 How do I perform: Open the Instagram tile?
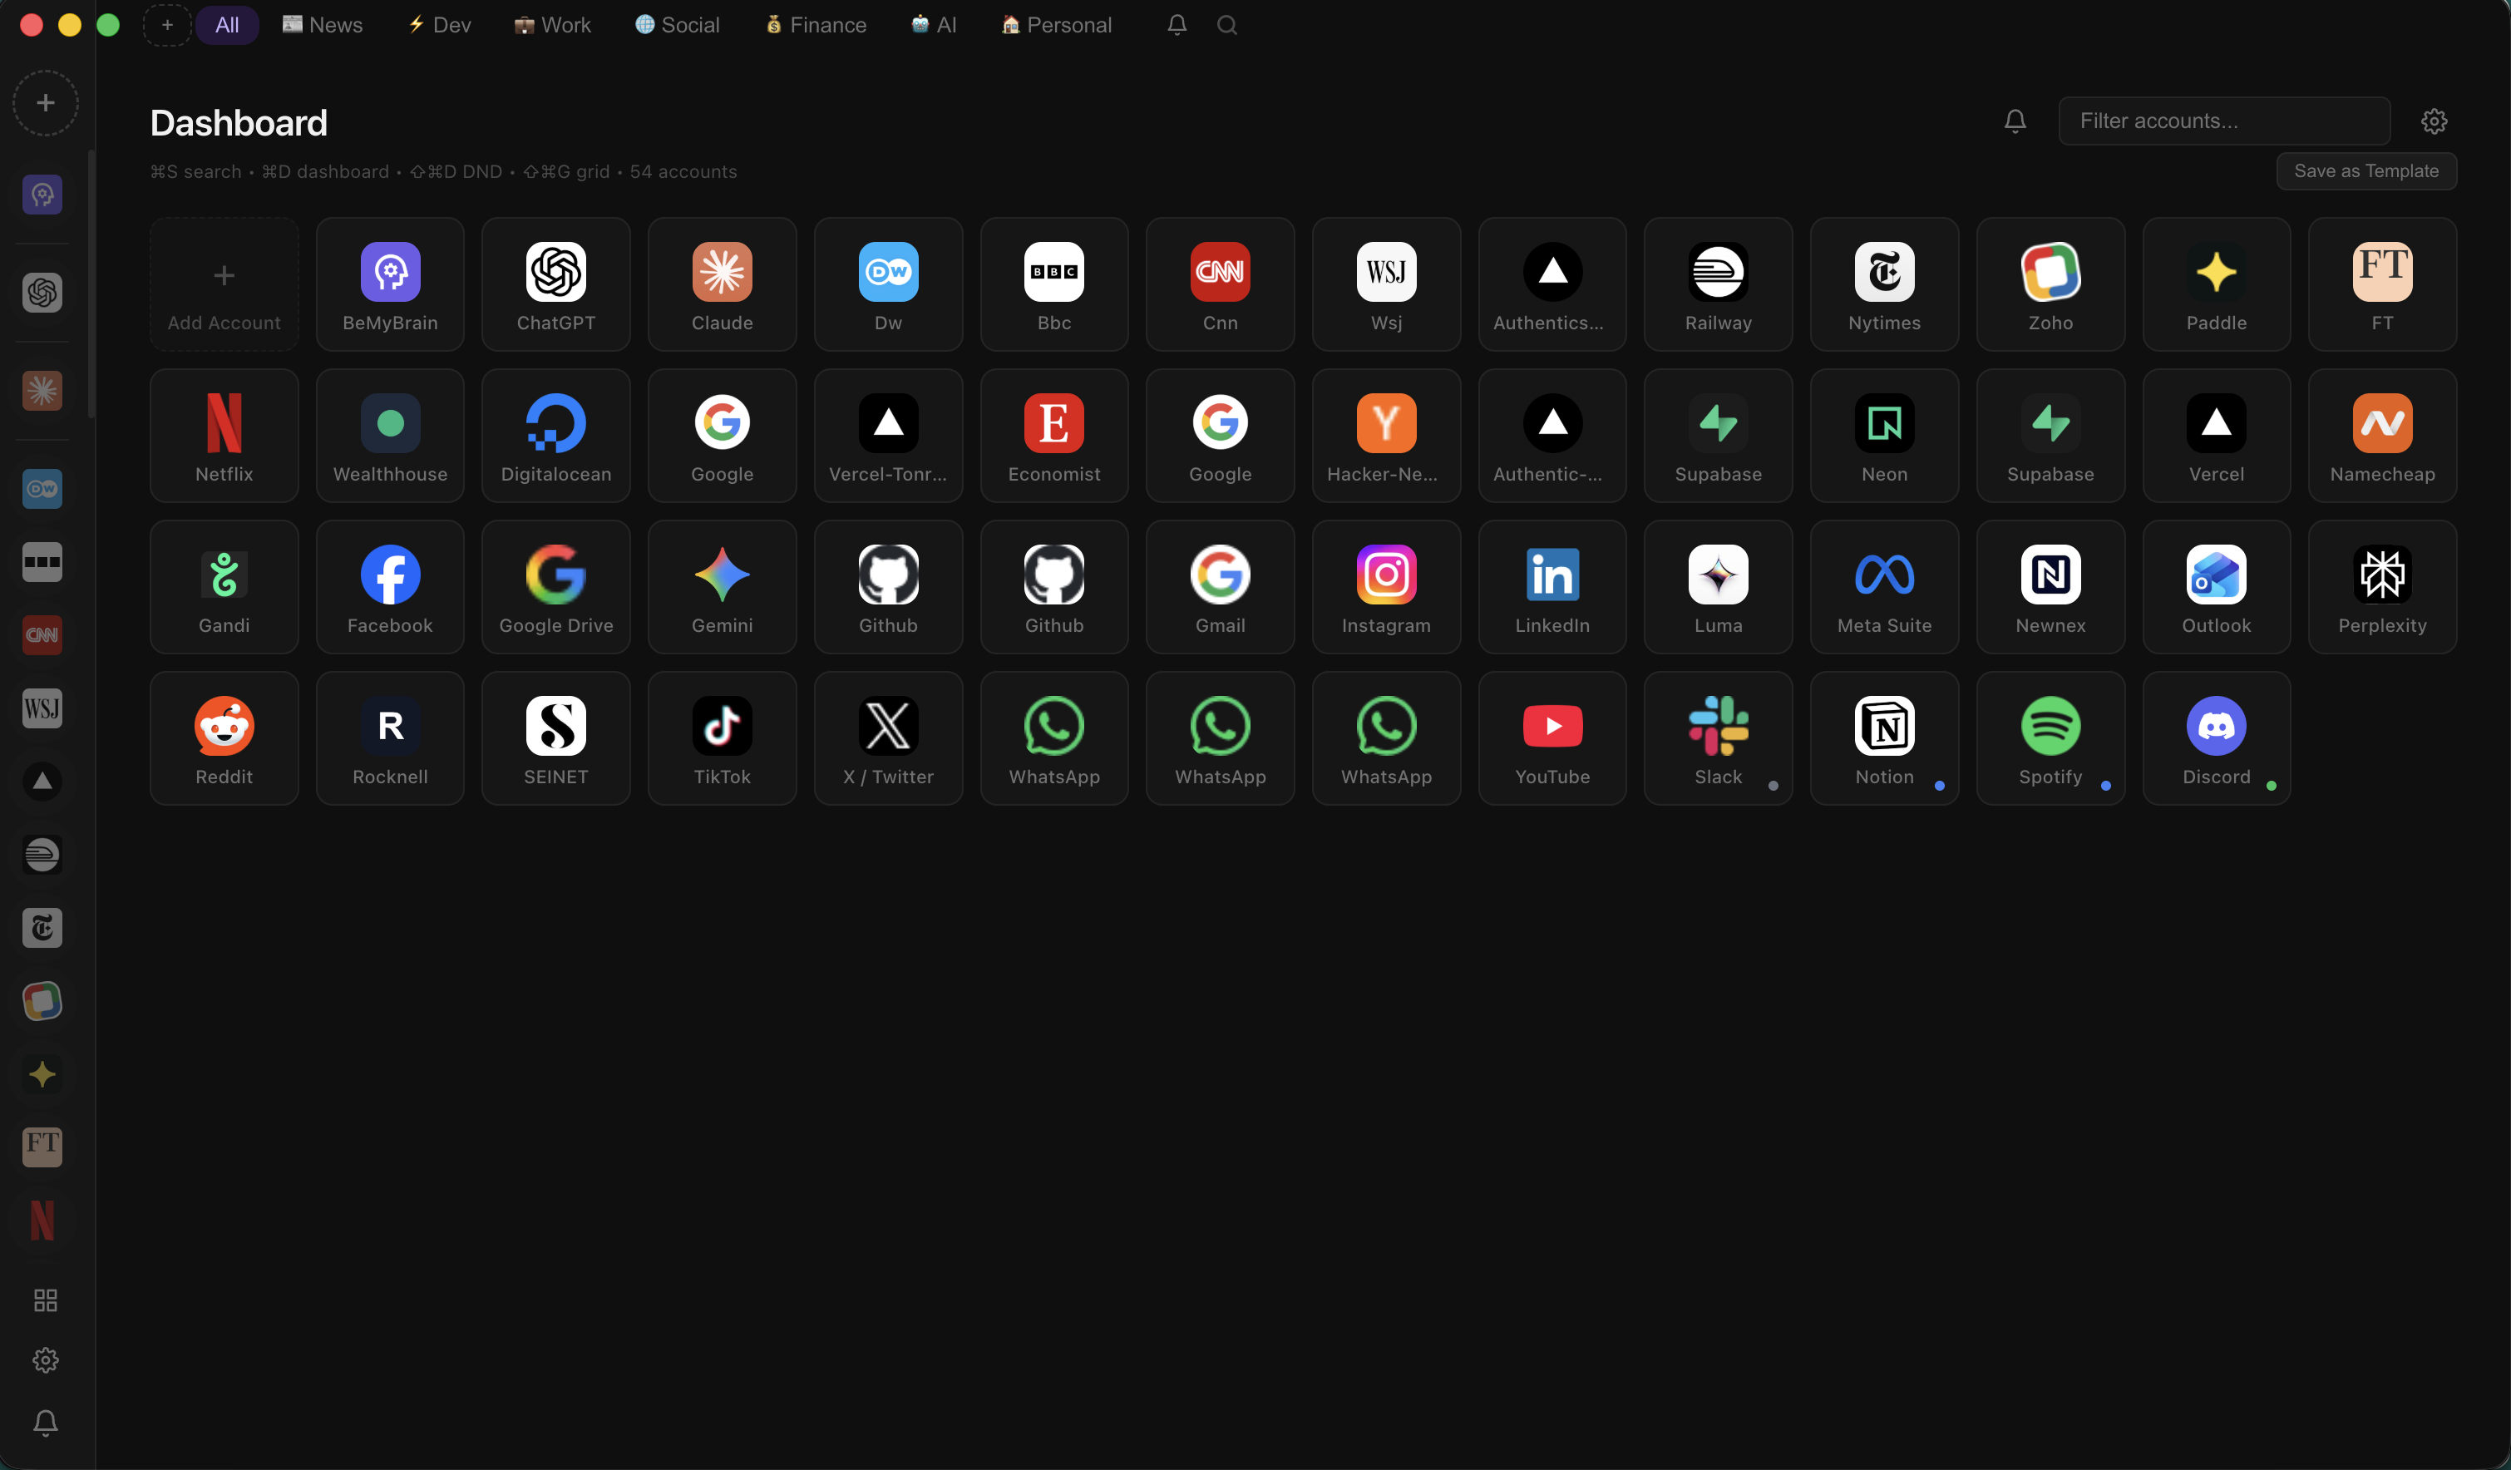1386,587
